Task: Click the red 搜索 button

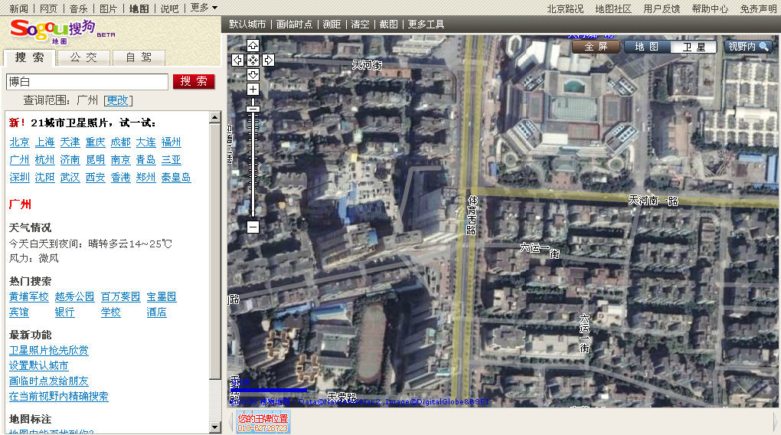Action: 194,81
